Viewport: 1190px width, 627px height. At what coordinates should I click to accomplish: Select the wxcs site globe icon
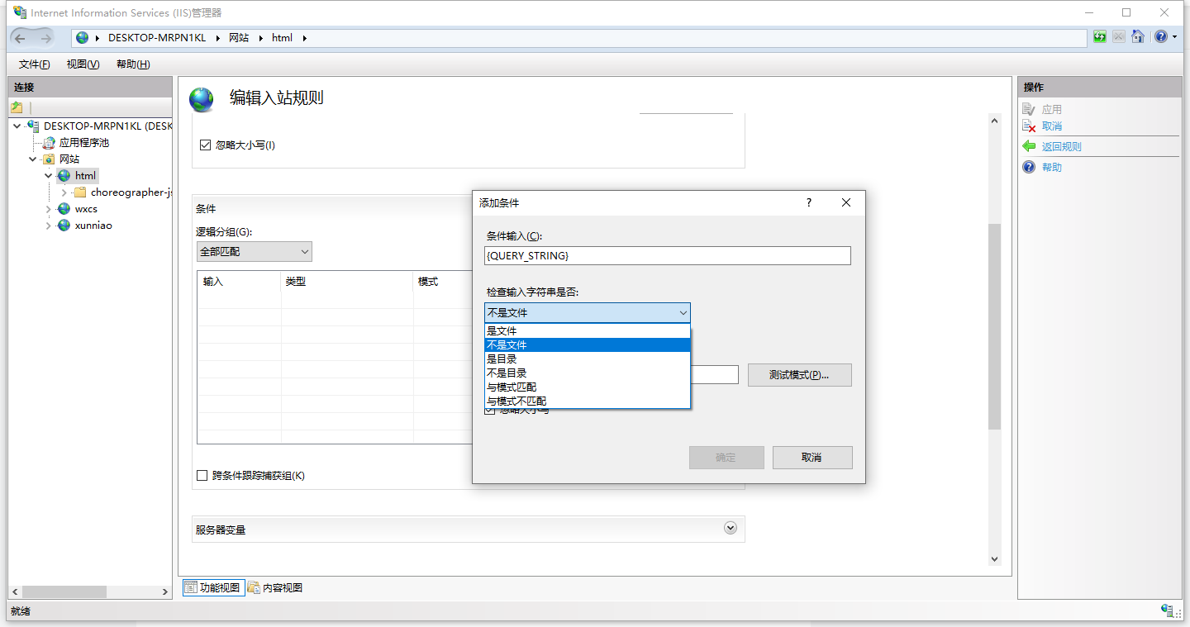click(62, 208)
